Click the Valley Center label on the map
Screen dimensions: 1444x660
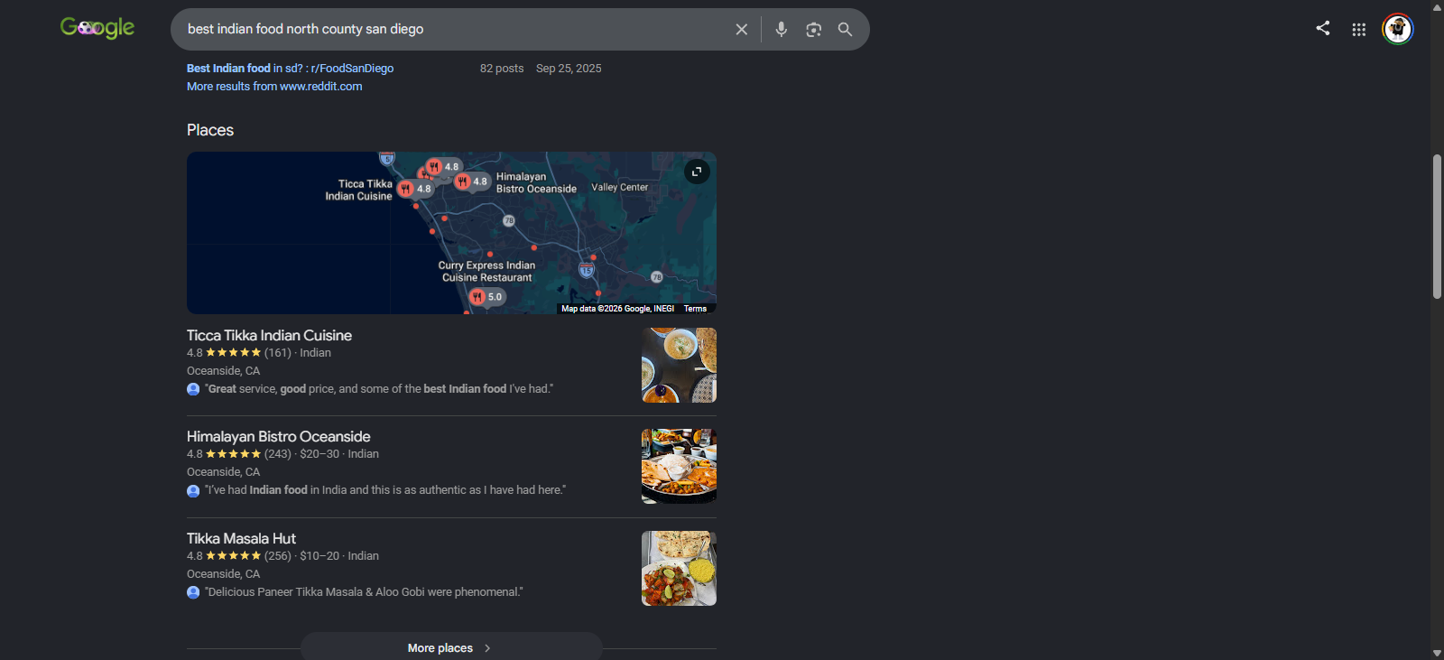(x=620, y=188)
